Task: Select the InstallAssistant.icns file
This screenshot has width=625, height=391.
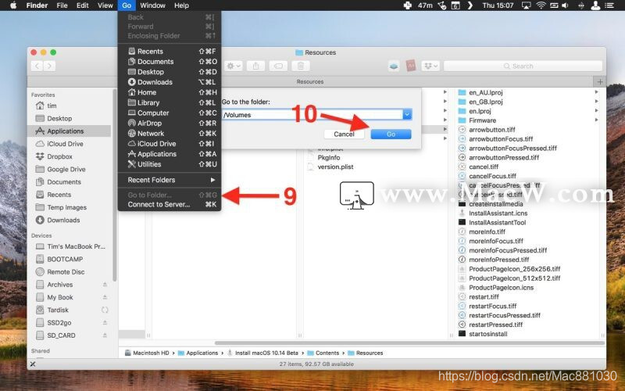Action: [498, 213]
